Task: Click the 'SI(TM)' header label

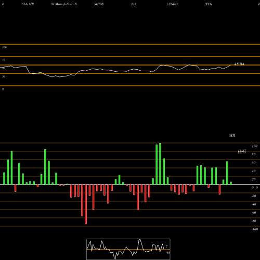Action: click(99, 4)
